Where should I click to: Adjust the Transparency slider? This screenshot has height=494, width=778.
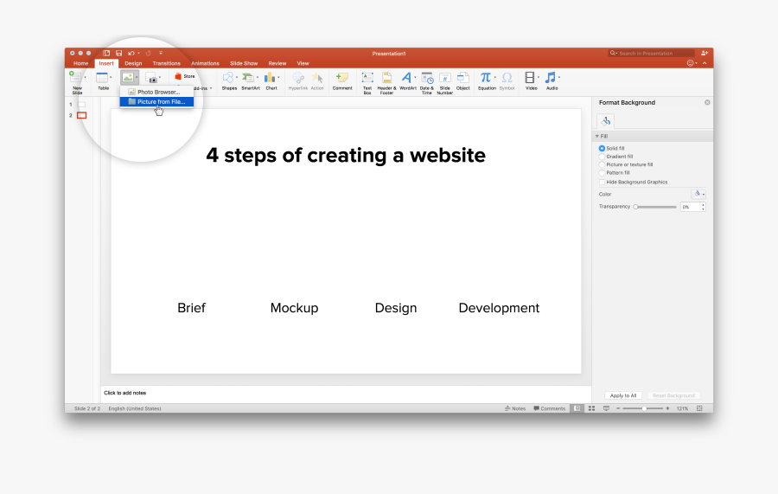pyautogui.click(x=655, y=207)
